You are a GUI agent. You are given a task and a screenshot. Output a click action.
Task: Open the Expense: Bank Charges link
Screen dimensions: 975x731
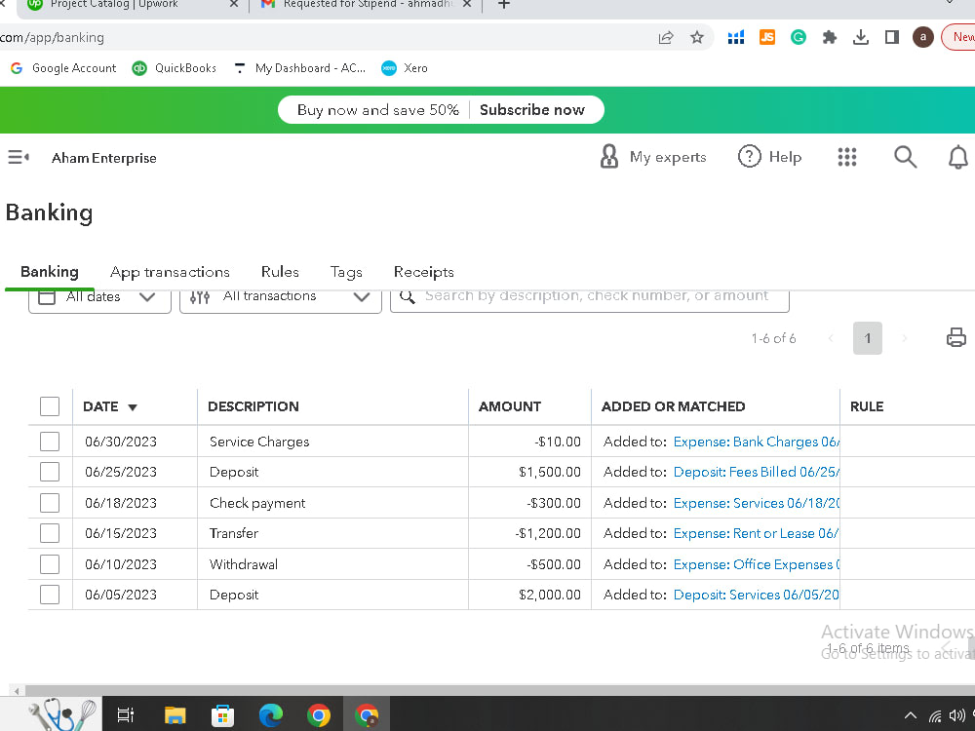(756, 442)
